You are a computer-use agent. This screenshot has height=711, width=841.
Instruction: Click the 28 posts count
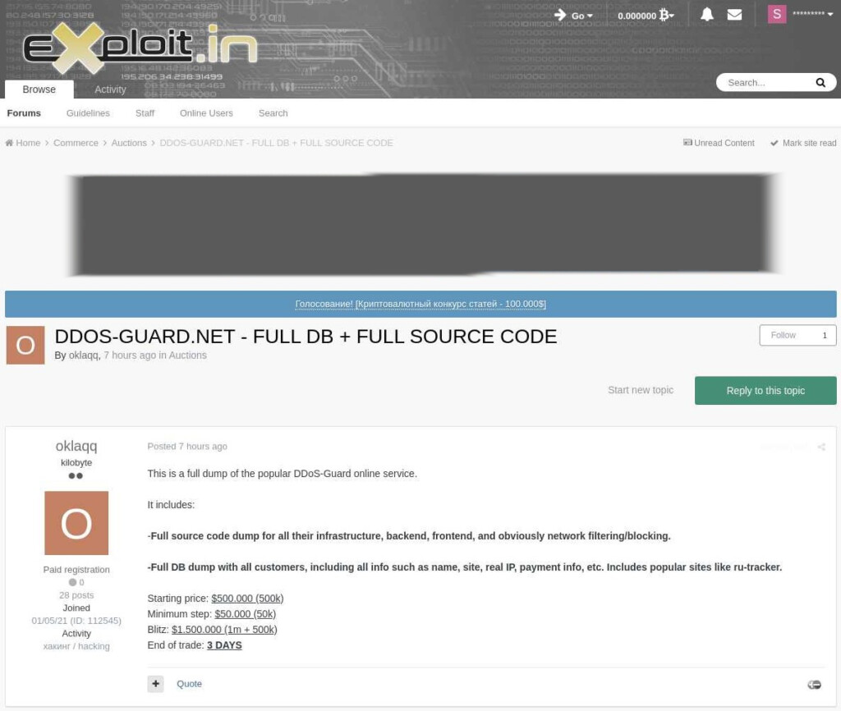[76, 595]
